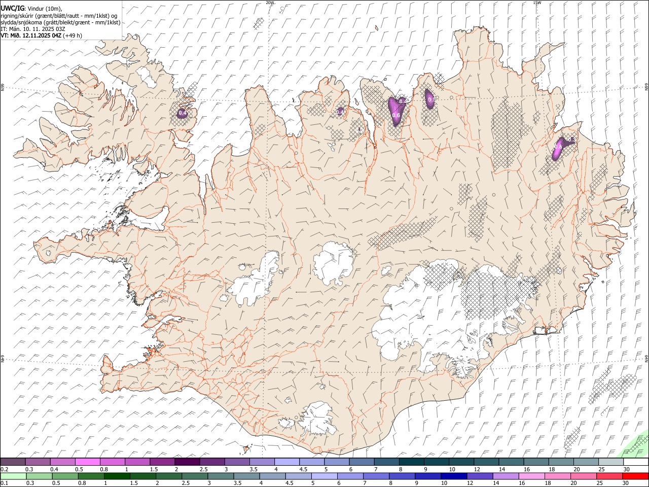Click the "VT: Mið. 12.11.2025 04Z" valid time
Viewport: 649px width, 487px height.
31,36
